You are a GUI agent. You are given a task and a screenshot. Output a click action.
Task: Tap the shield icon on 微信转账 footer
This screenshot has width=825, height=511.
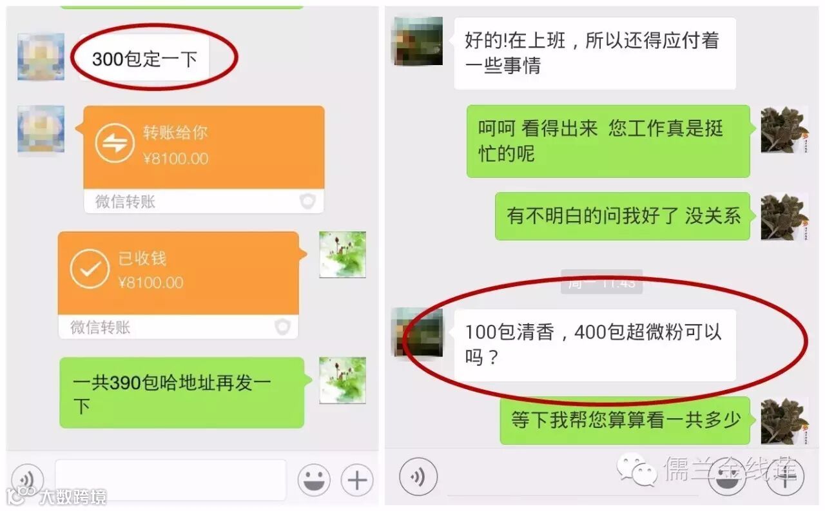coord(307,201)
